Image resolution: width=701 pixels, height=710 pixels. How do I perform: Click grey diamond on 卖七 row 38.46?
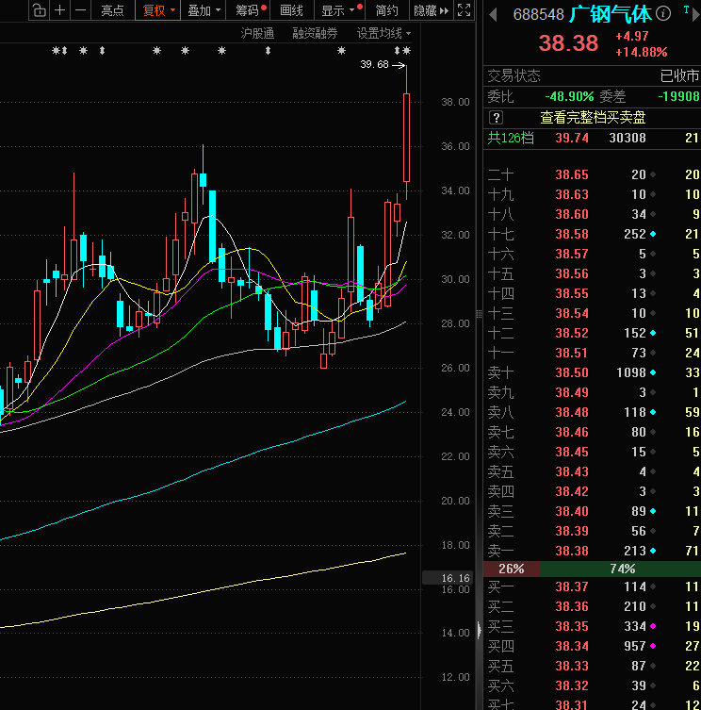pyautogui.click(x=653, y=433)
